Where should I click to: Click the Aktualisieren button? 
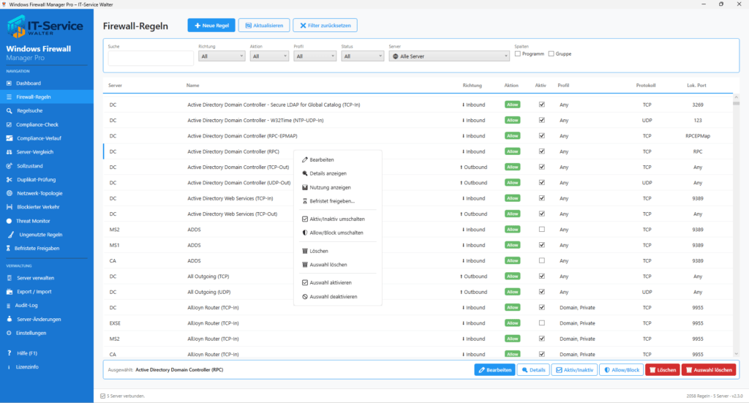point(264,26)
